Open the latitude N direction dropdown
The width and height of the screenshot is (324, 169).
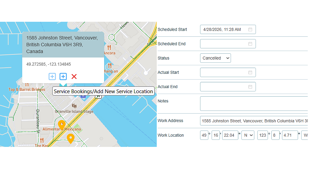tap(248, 135)
